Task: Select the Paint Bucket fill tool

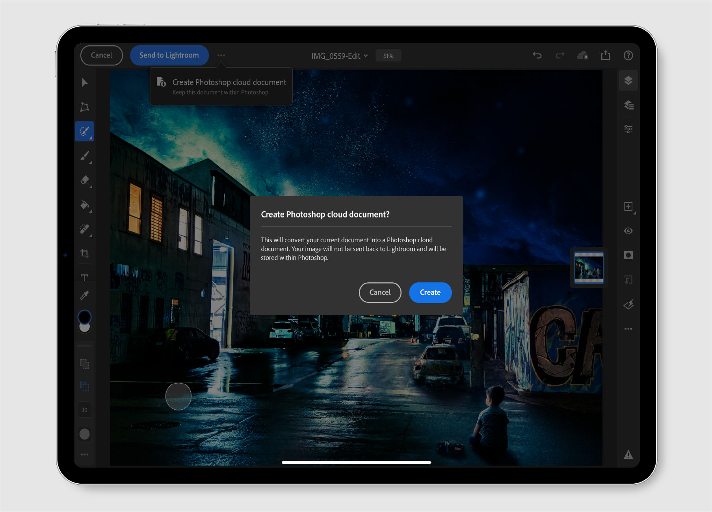Action: [x=85, y=205]
